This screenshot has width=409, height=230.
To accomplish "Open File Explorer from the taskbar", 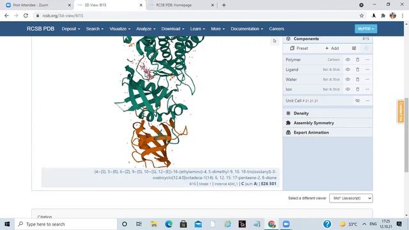I will point(154,224).
